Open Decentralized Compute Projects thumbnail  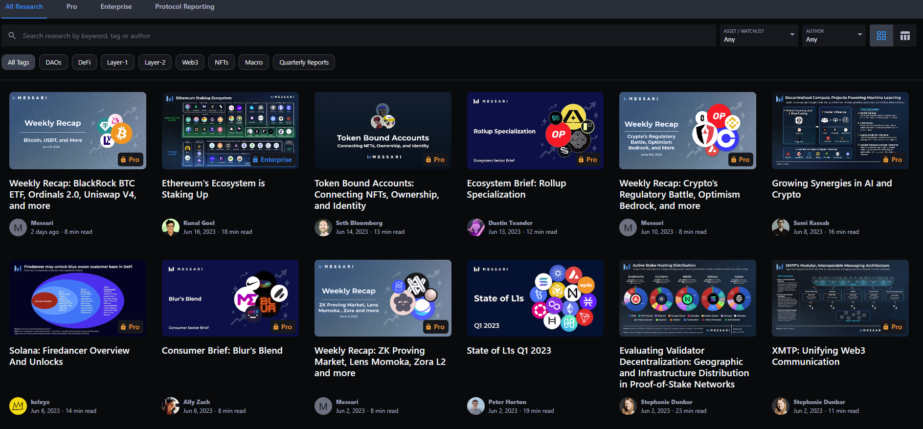pos(840,131)
